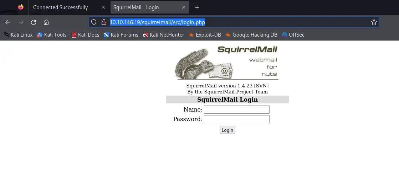Focus the Password input field

tap(237, 119)
